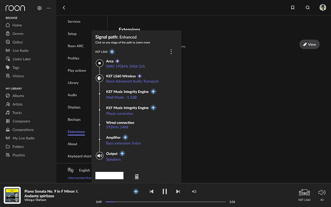The width and height of the screenshot is (331, 207).
Task: Skip to next track
Action: [178, 192]
